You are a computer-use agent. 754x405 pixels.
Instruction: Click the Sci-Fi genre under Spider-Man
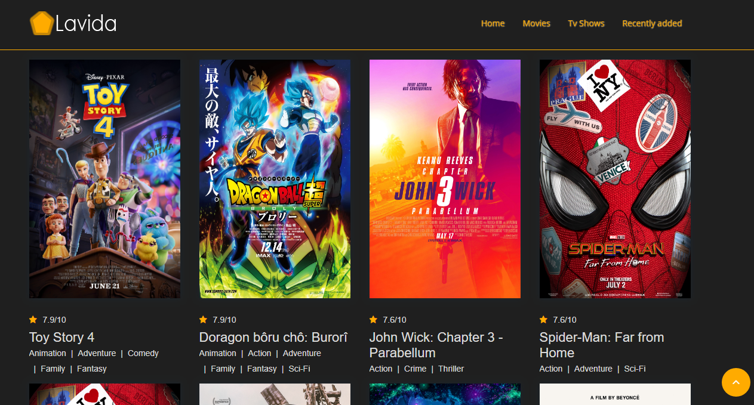point(635,369)
